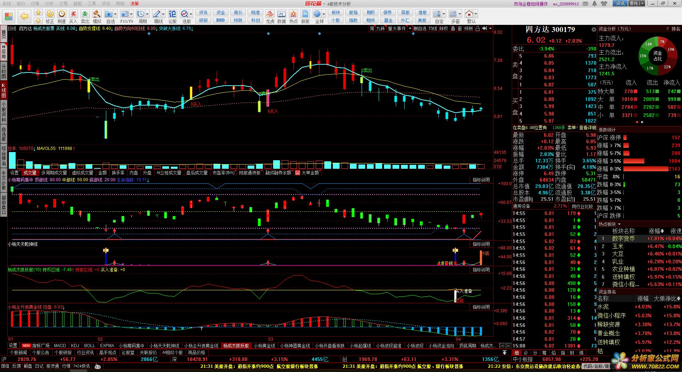Open the 模拟 gavel simulation icon
Viewport: 682px width, 372px height.
click(x=97, y=14)
